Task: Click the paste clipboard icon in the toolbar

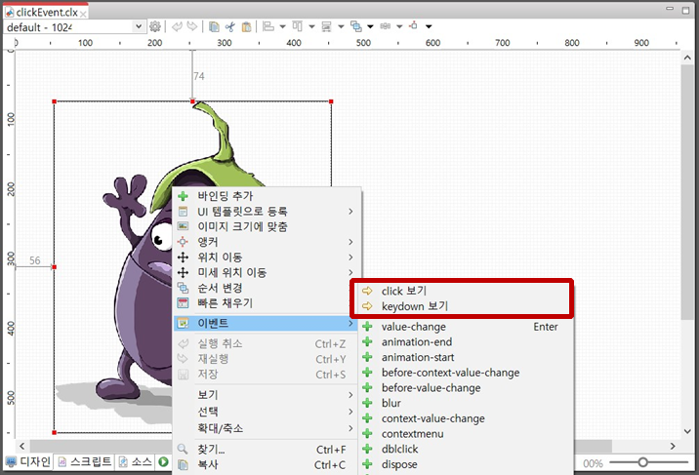Action: [246, 26]
